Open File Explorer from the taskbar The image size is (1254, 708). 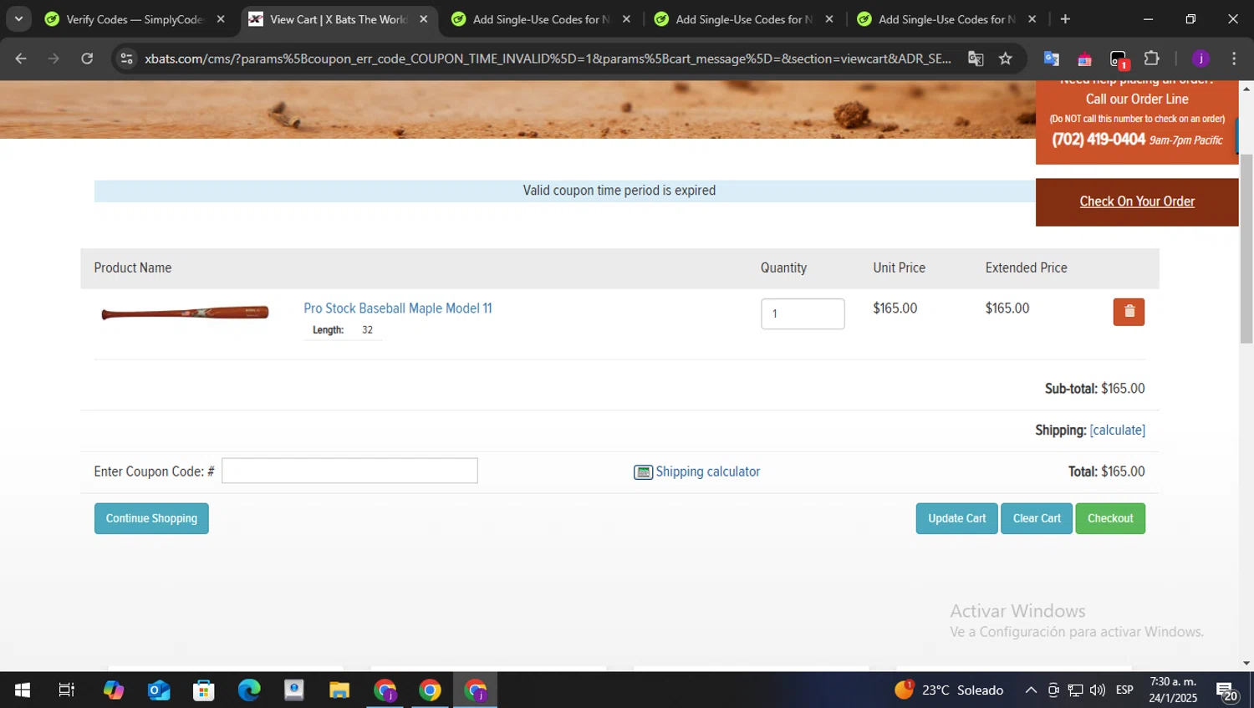[x=339, y=690]
